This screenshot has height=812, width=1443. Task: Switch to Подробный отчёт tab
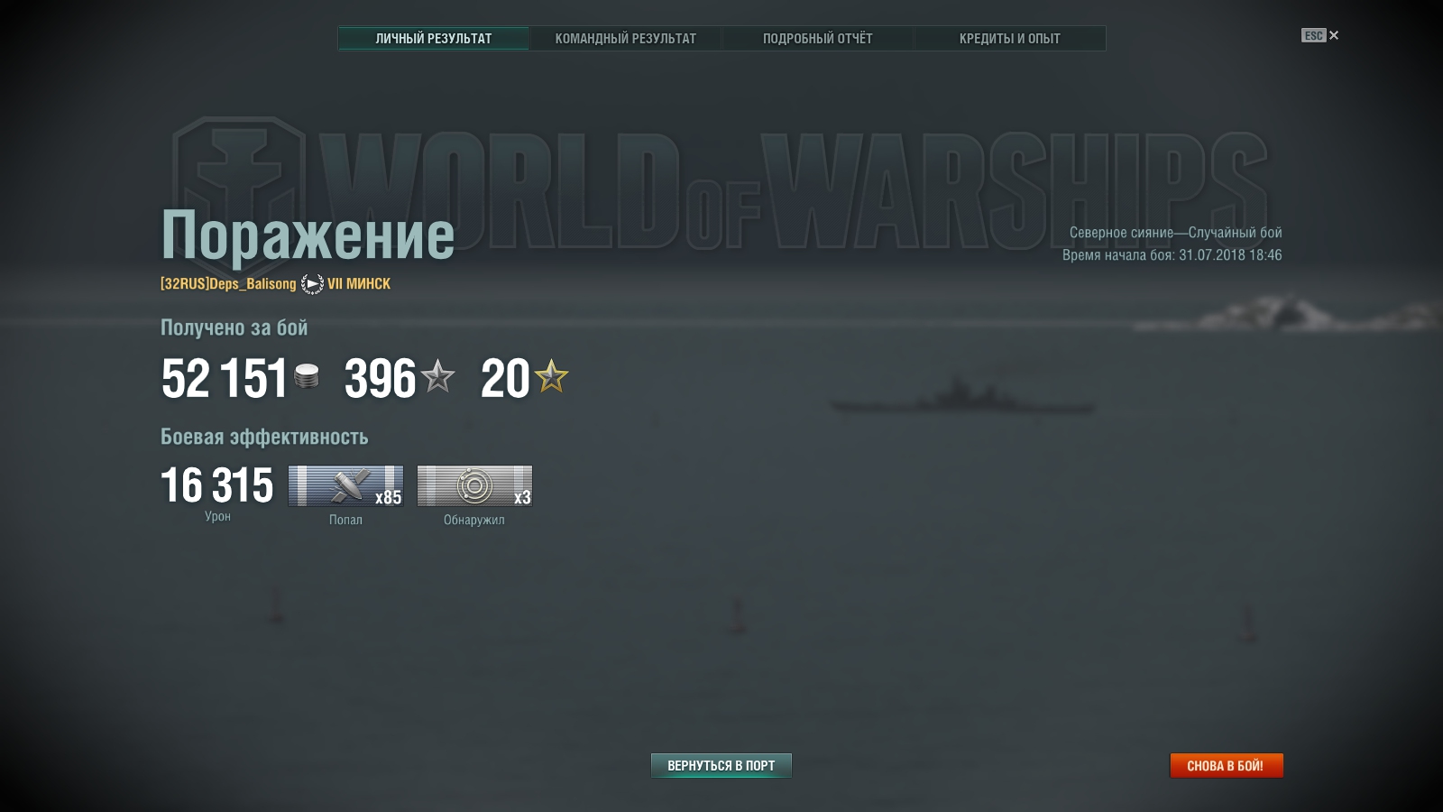[817, 39]
